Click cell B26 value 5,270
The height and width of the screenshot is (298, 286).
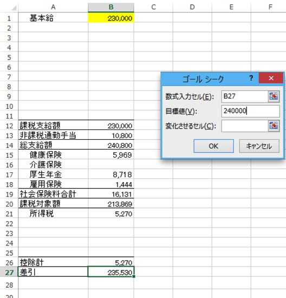(x=111, y=262)
